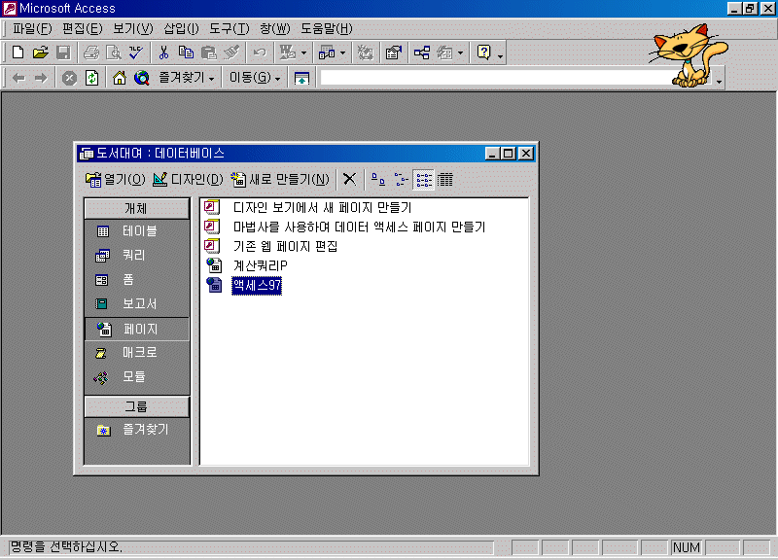Image resolution: width=778 pixels, height=560 pixels.
Task: Click the Open database folder icon
Action: [x=40, y=52]
